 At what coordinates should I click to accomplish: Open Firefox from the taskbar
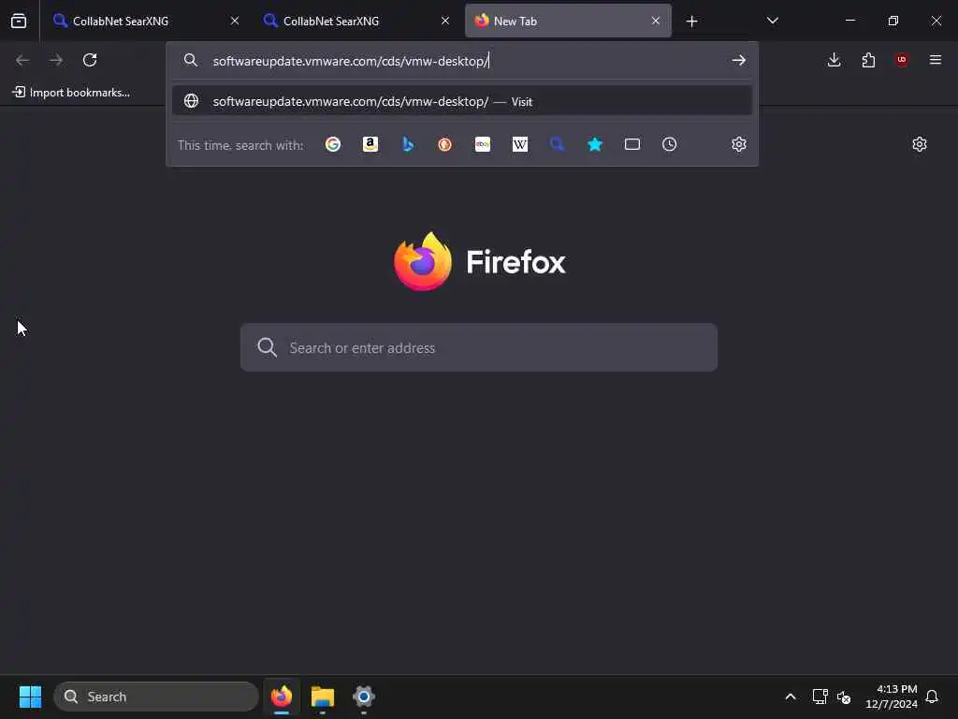(282, 697)
